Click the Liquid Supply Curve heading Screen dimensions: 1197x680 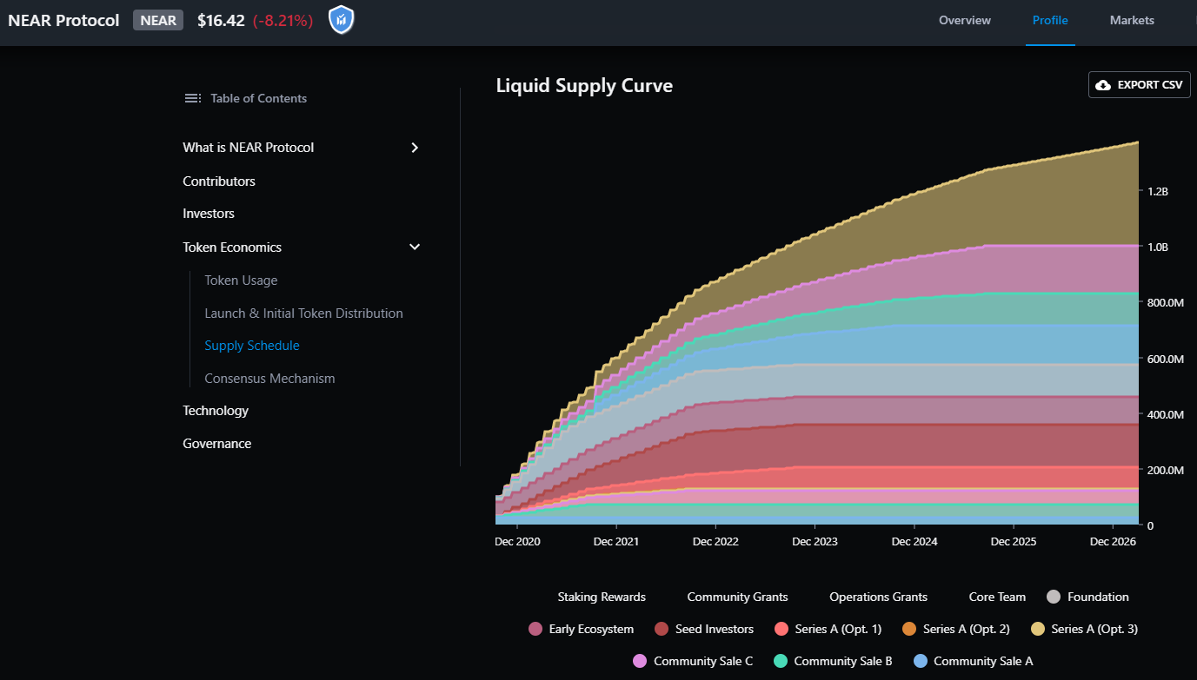click(584, 85)
